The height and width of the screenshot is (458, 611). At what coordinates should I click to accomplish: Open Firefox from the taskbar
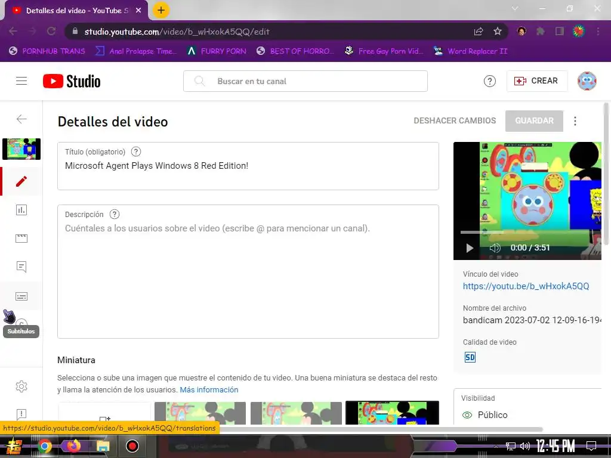tap(73, 446)
